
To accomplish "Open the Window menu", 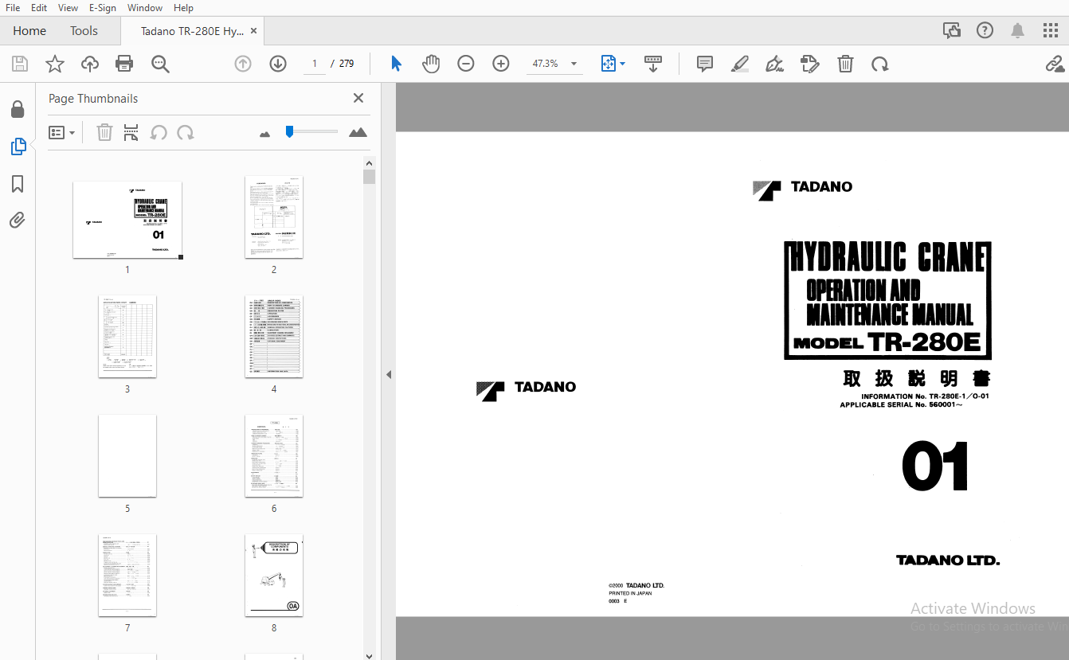I will tap(145, 8).
